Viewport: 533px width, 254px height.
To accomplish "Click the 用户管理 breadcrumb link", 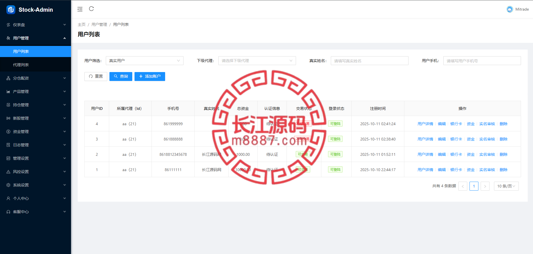I will 99,24.
